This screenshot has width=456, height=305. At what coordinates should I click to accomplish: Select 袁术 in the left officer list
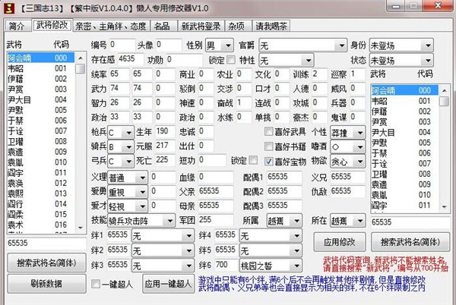click(x=41, y=225)
